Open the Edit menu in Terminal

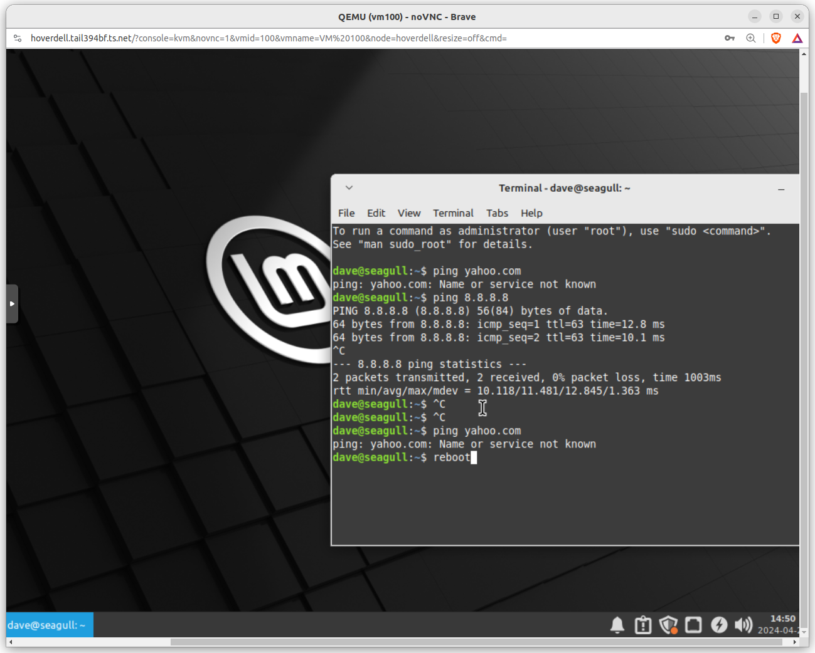click(x=376, y=213)
